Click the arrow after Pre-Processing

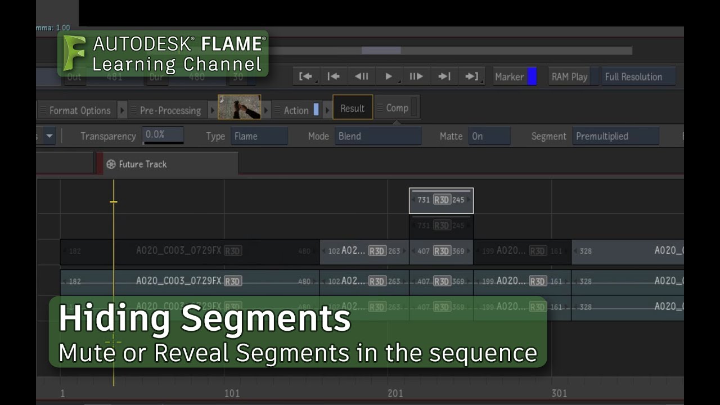pos(213,111)
